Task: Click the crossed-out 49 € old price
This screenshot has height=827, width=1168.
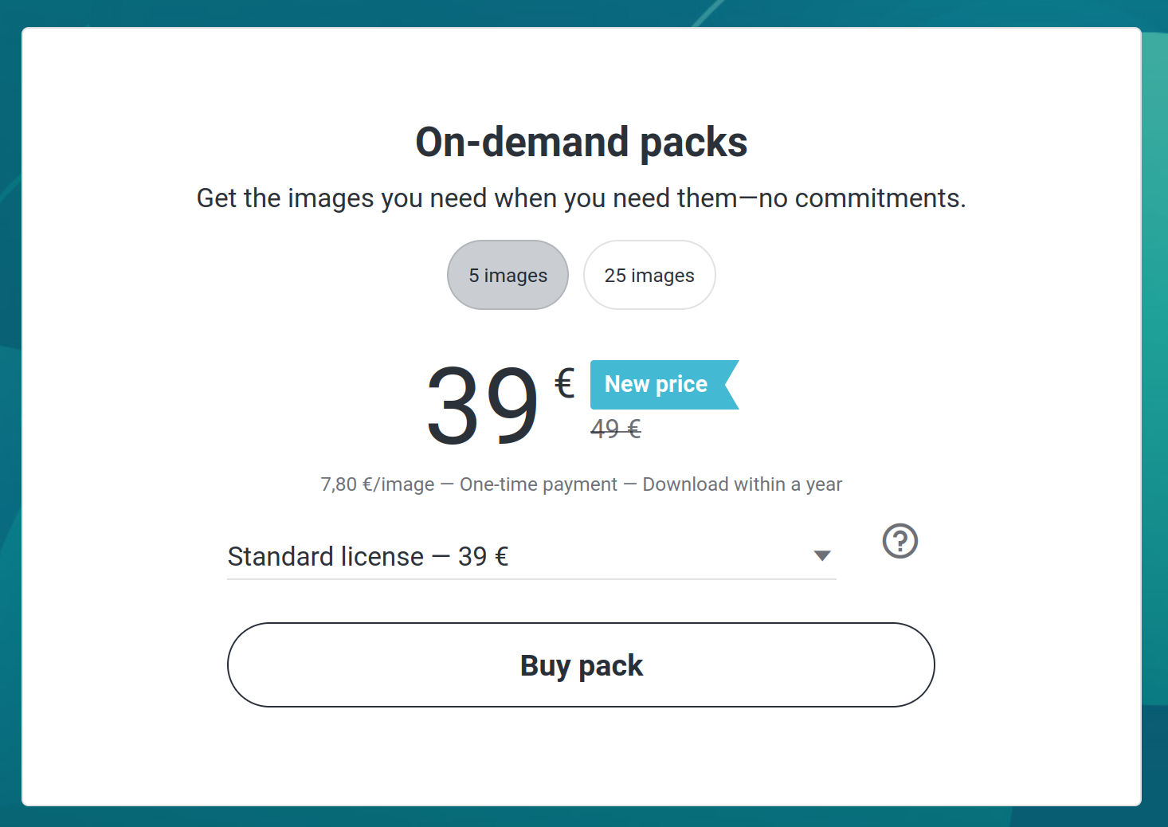Action: coord(615,429)
